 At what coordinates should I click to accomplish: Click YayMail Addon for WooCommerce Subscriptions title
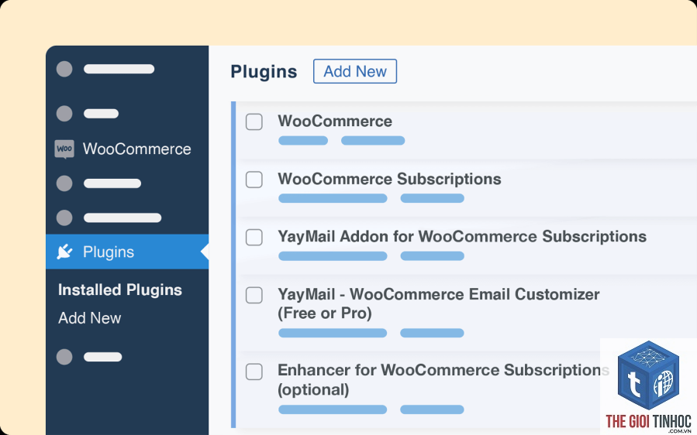(462, 237)
